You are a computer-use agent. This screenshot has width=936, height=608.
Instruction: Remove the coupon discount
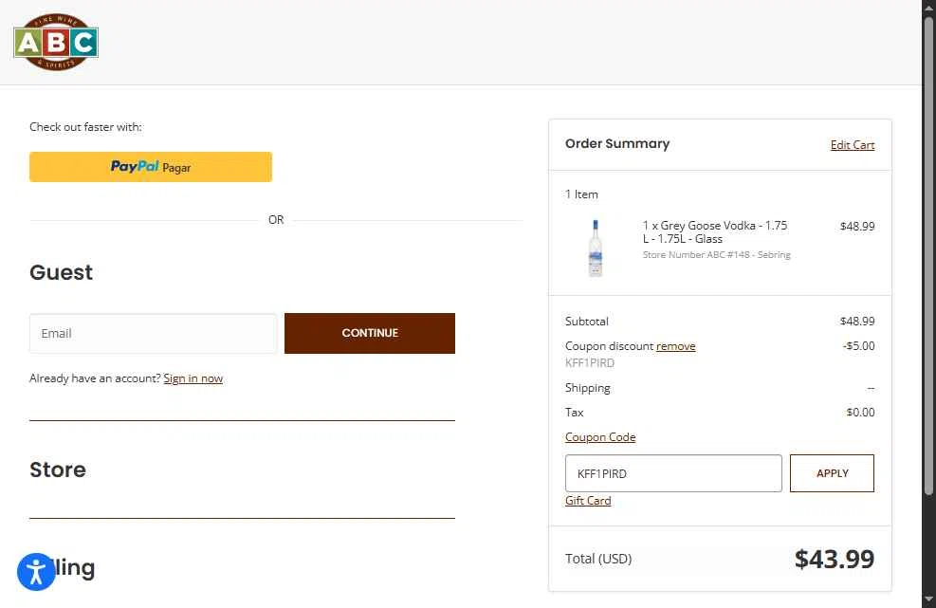pos(676,346)
